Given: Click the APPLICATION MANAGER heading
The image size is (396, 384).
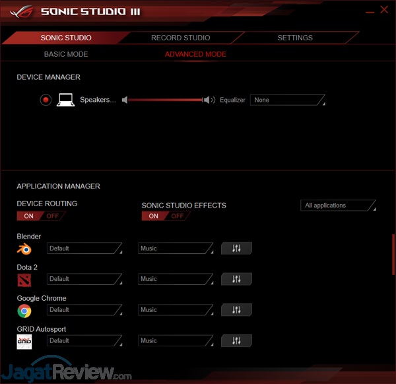Looking at the screenshot, I should point(58,186).
